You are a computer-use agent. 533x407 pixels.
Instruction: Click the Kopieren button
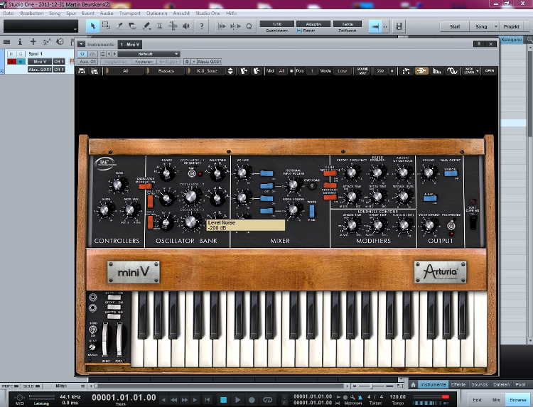pyautogui.click(x=144, y=62)
